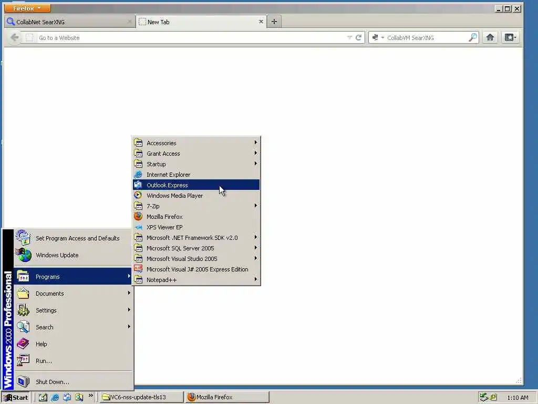Image resolution: width=538 pixels, height=404 pixels.
Task: Launch Outlook Express from quick launch
Action: [67, 397]
